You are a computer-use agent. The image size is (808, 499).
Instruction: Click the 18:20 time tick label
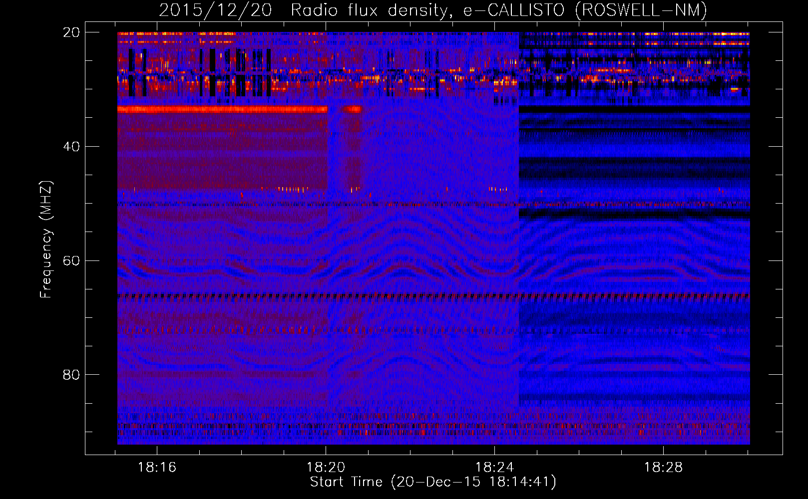326,468
